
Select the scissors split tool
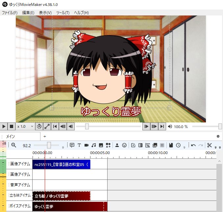209,145
